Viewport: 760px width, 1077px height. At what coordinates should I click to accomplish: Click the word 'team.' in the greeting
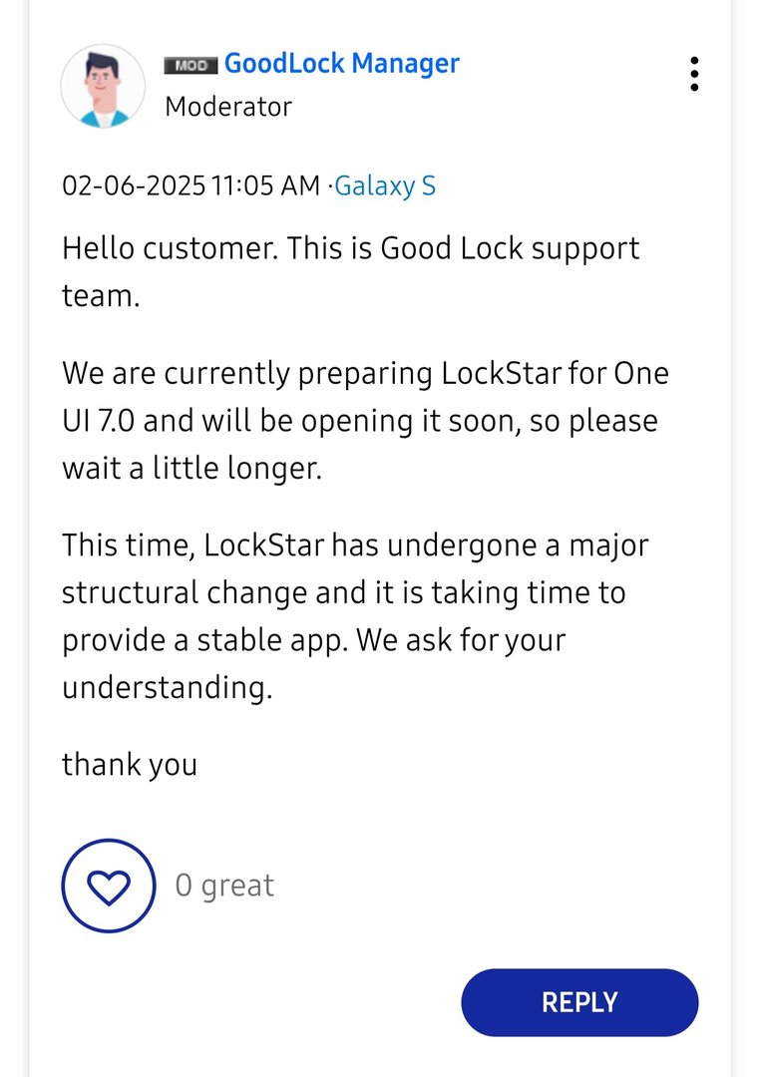pos(100,296)
